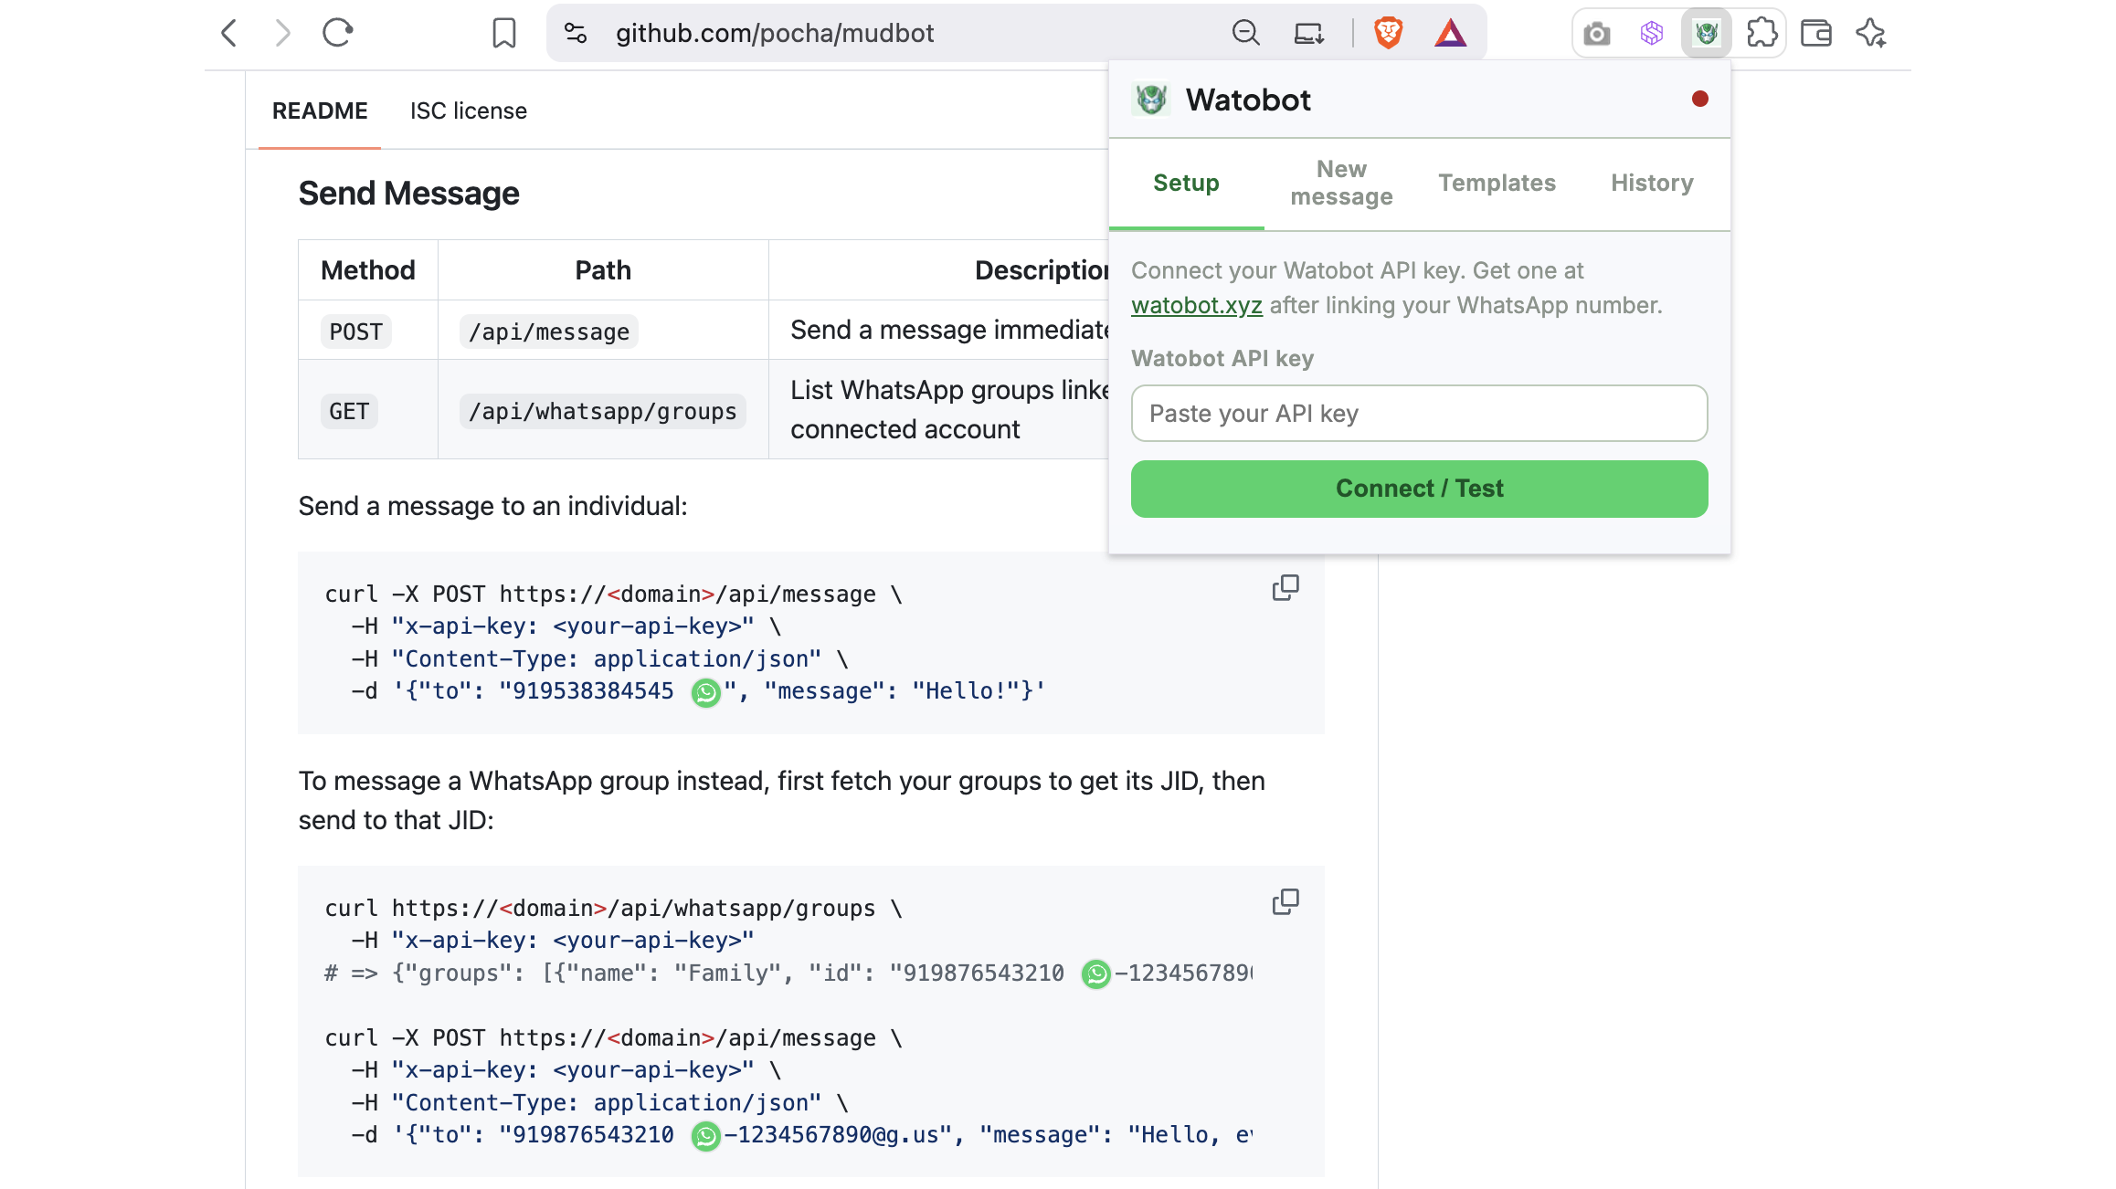Click the zoom out magnifier icon
The height and width of the screenshot is (1189, 2116).
1246,34
